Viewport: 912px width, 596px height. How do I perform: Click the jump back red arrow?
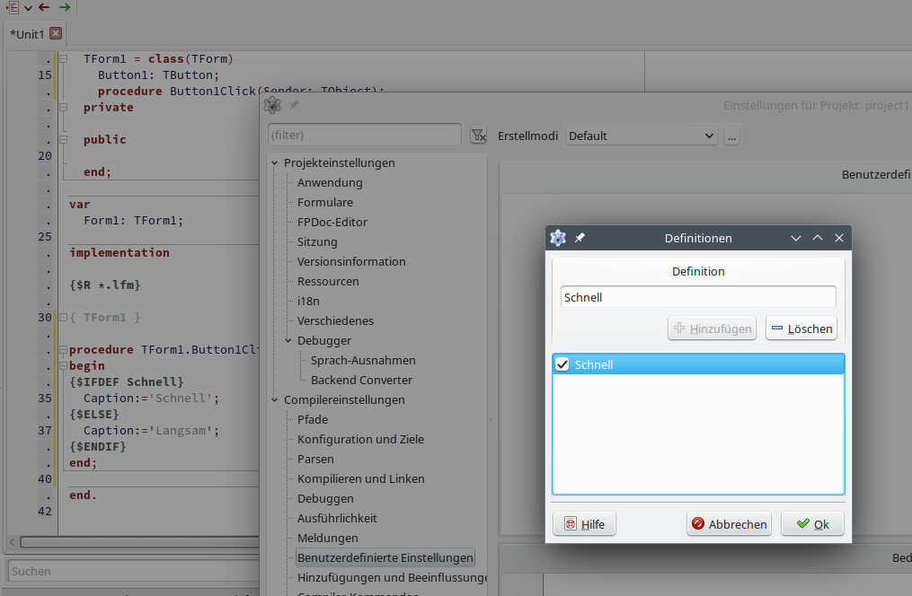pos(44,7)
